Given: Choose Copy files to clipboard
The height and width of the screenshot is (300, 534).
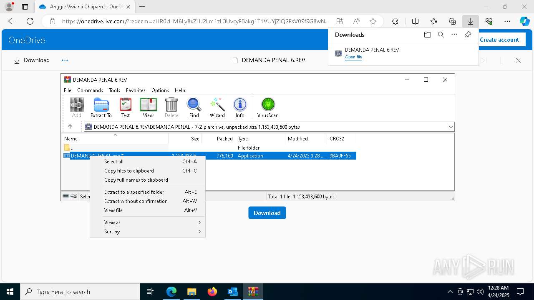Looking at the screenshot, I should [x=148, y=170].
